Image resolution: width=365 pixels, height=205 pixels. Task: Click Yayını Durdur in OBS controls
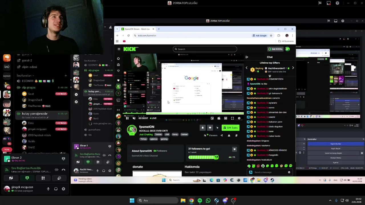tap(336, 144)
